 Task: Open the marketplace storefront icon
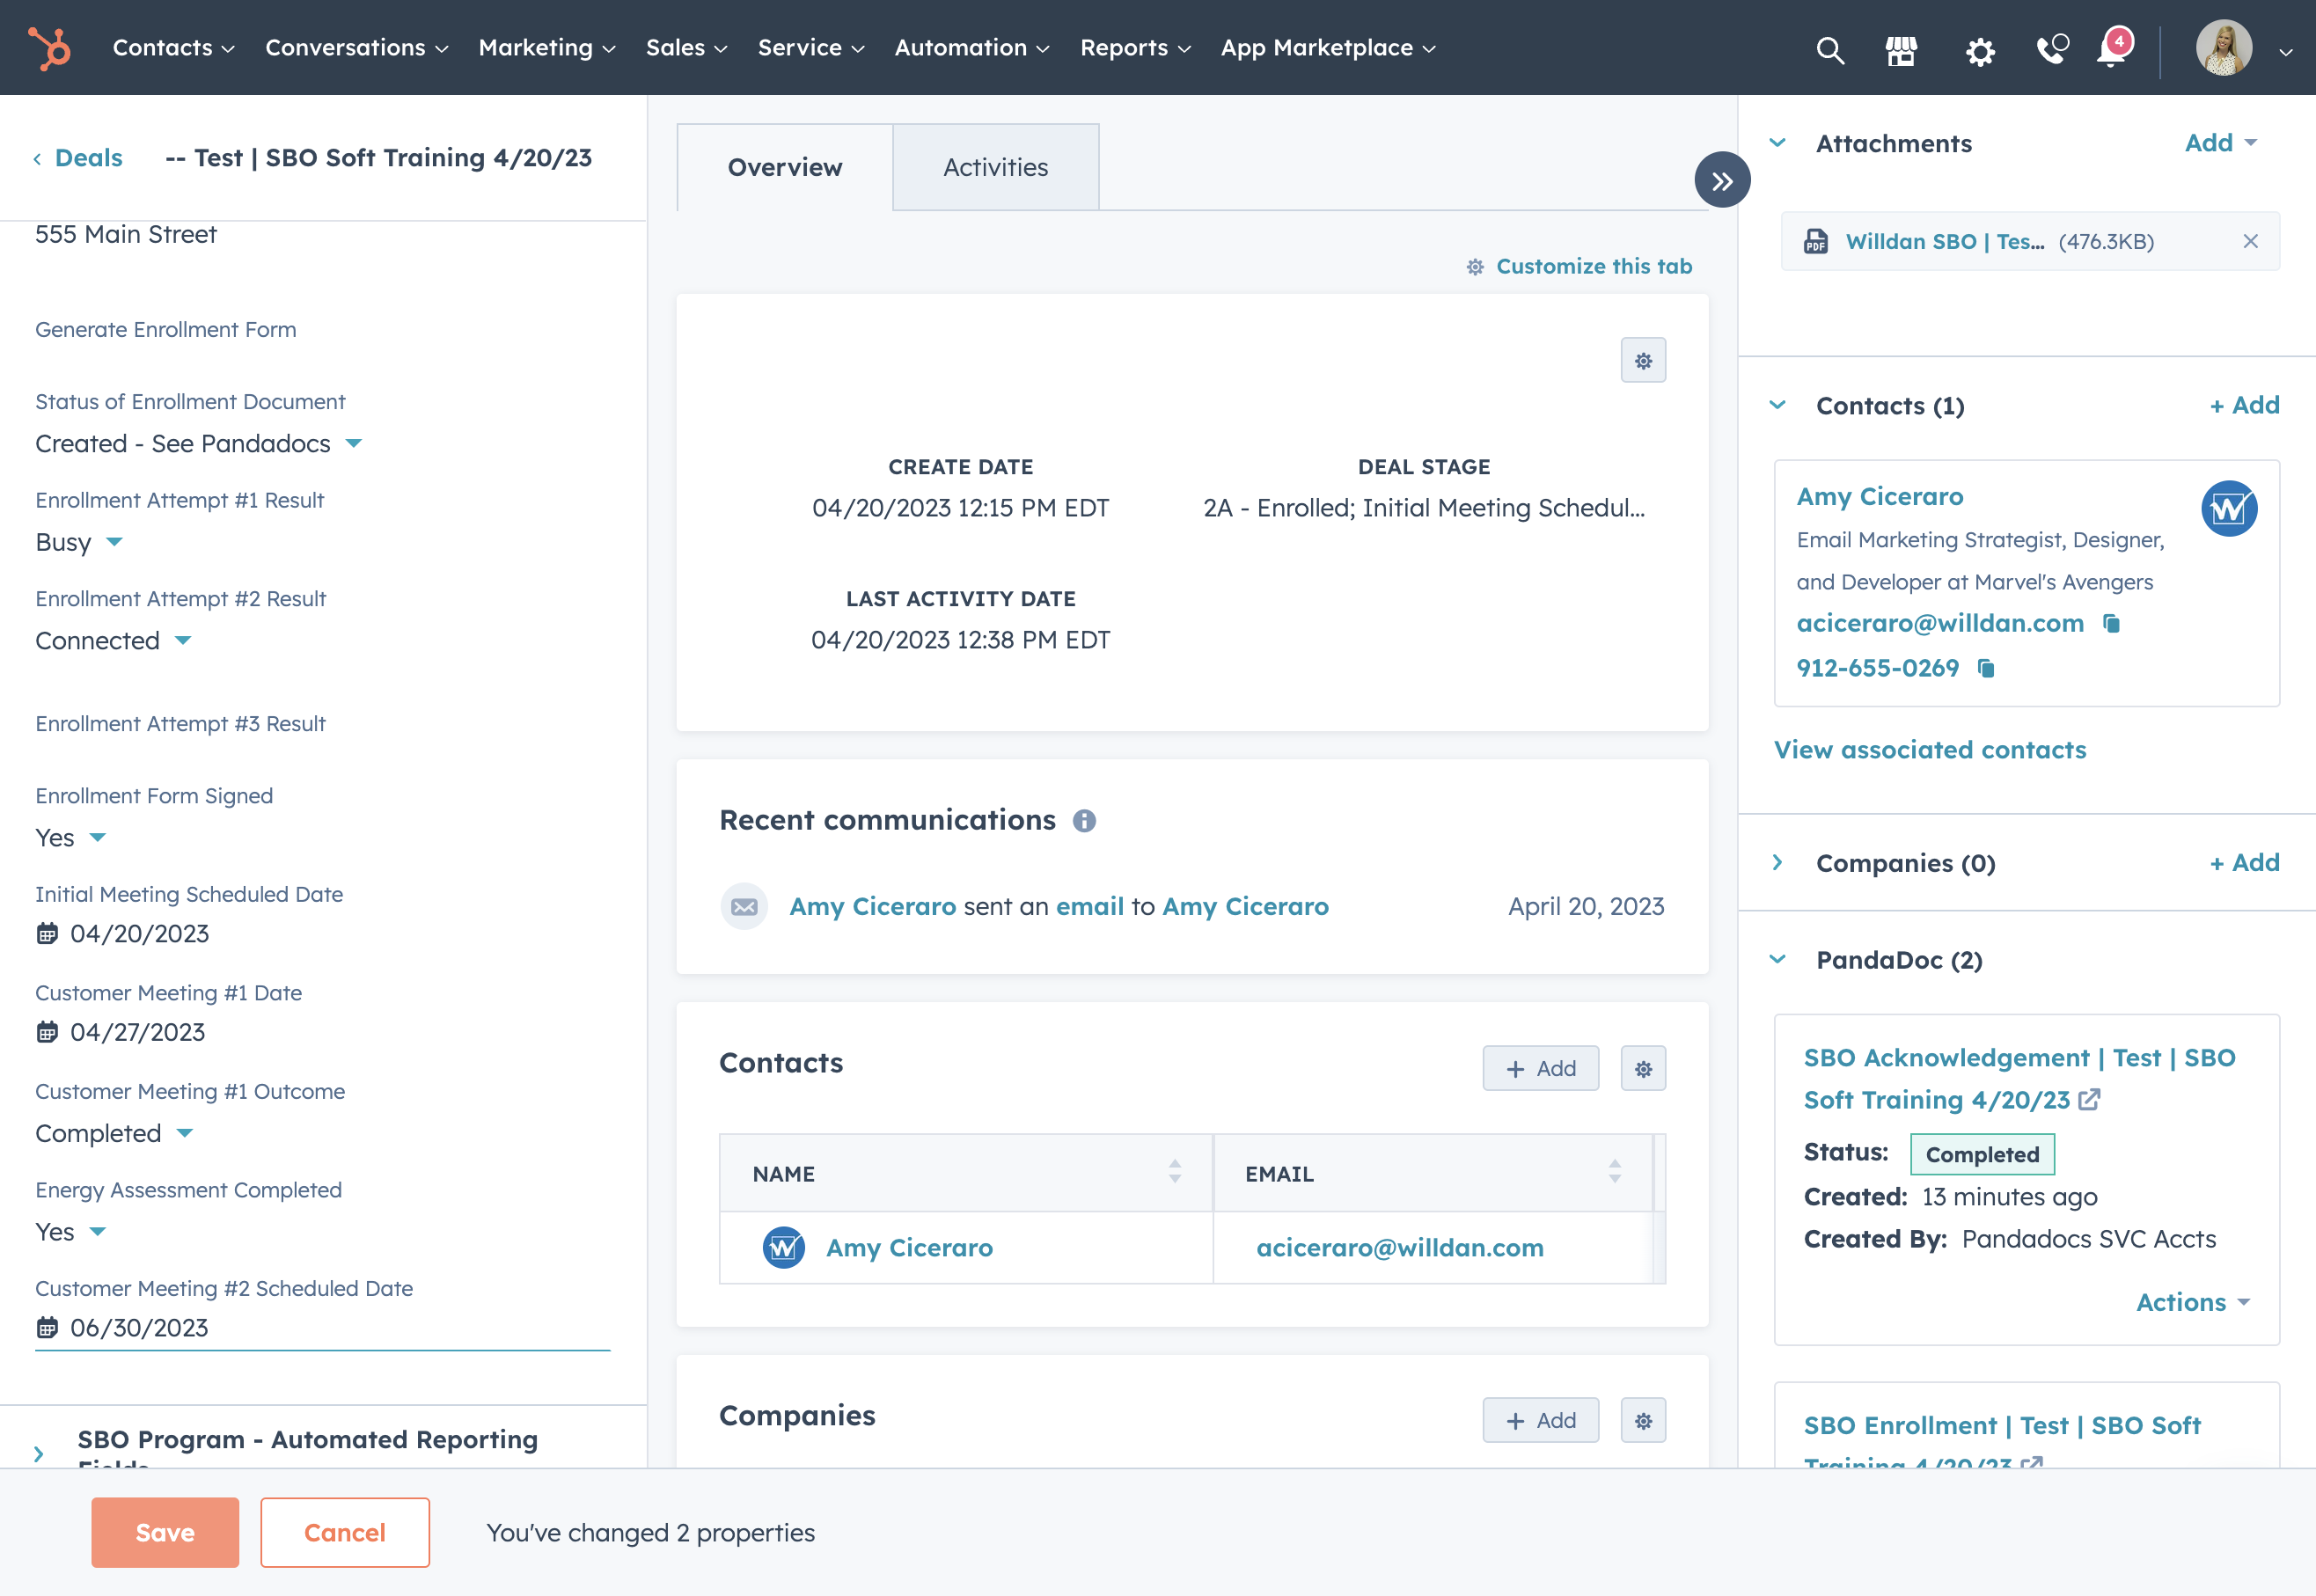(1901, 49)
